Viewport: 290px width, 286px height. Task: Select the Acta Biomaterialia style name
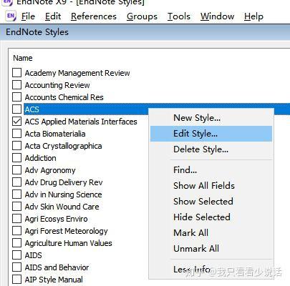[55, 134]
